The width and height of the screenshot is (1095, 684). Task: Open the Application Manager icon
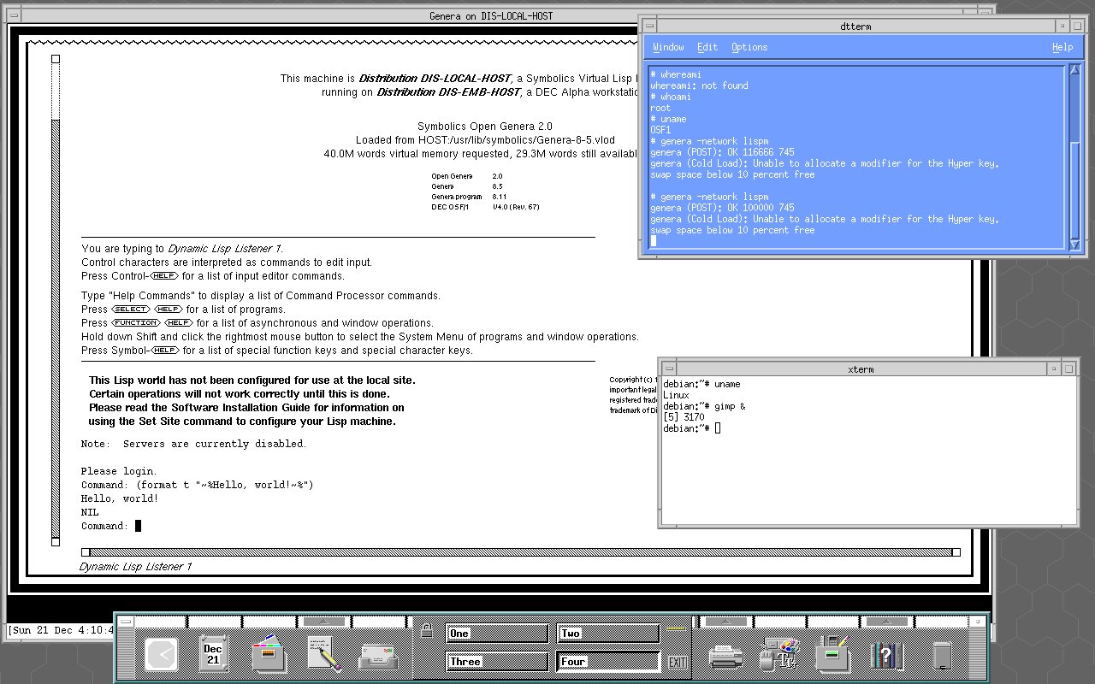[x=832, y=654]
